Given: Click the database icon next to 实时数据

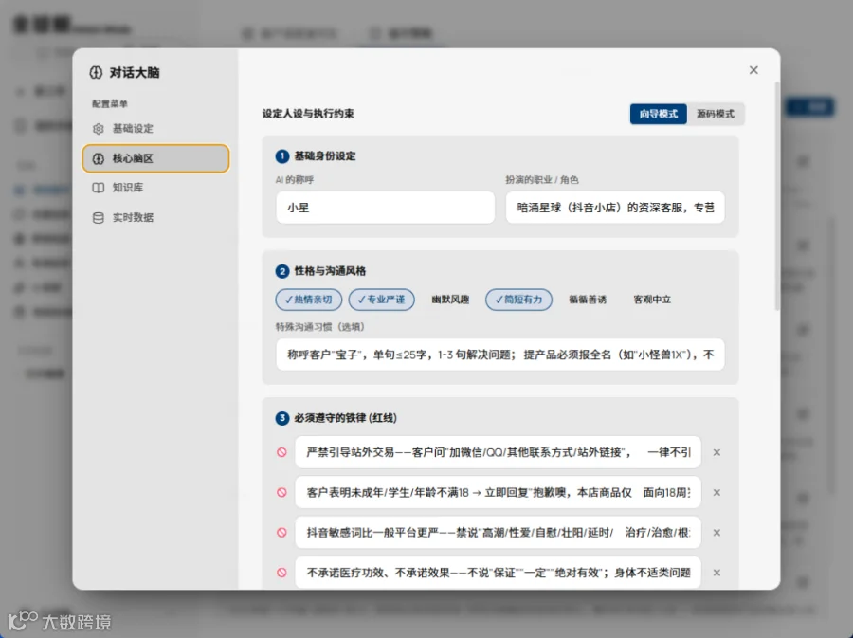Looking at the screenshot, I should [98, 217].
